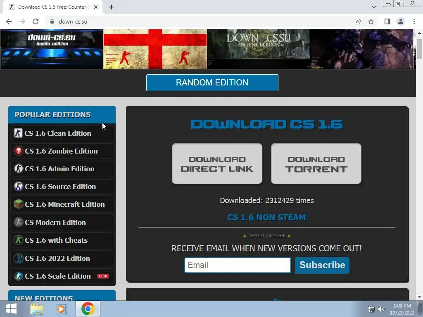Click the Download Direct Link button
The image size is (423, 317).
[217, 163]
